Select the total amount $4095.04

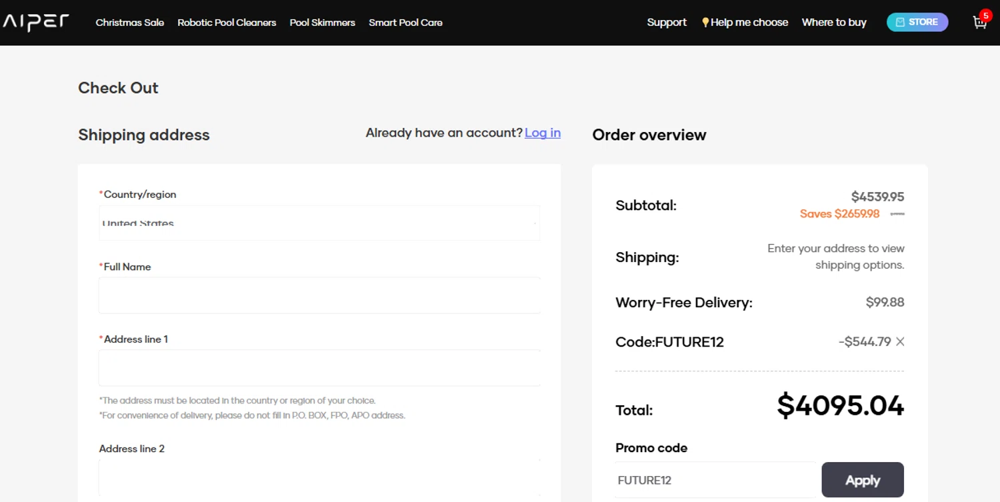(841, 406)
